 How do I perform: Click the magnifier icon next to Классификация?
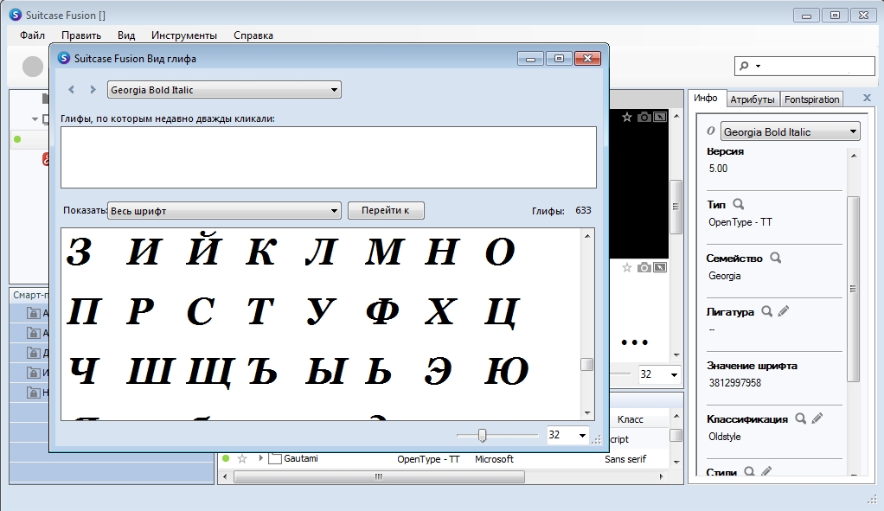point(801,418)
